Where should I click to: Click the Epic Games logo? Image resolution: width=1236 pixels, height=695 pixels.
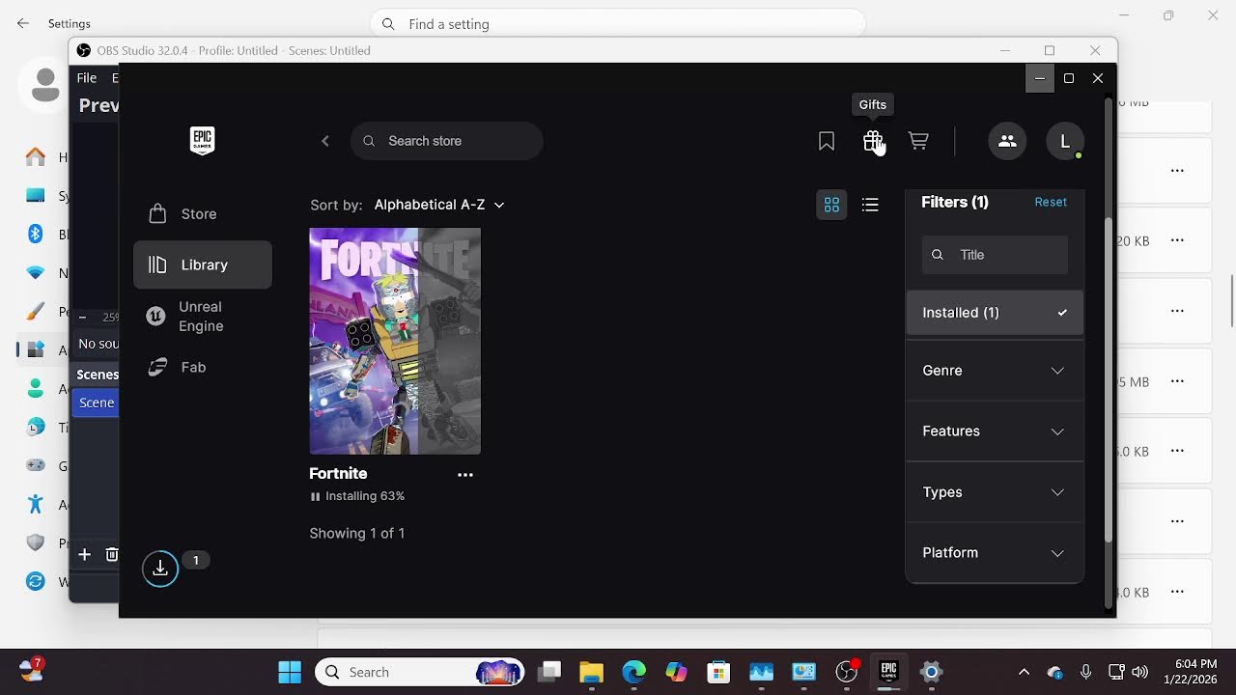pos(202,141)
